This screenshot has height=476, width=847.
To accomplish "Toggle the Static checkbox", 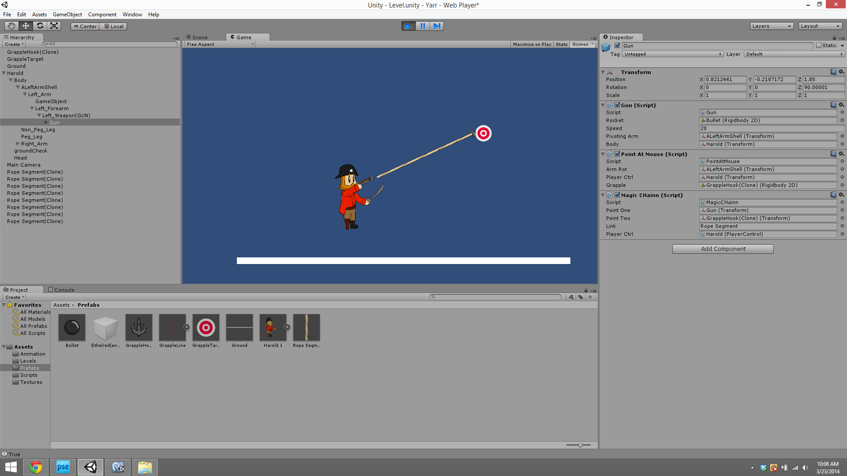I will (819, 45).
